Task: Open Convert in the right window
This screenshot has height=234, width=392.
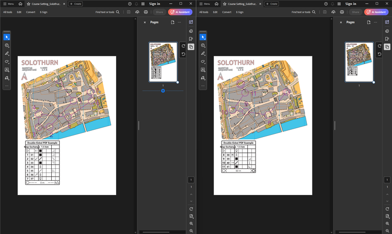Action: [x=226, y=12]
